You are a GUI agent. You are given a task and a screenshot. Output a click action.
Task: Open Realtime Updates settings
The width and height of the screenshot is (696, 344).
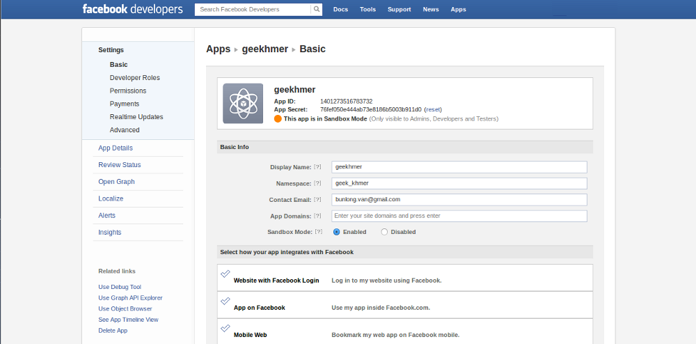[x=136, y=117]
